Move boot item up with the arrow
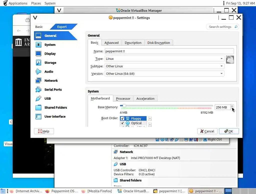 150,118
